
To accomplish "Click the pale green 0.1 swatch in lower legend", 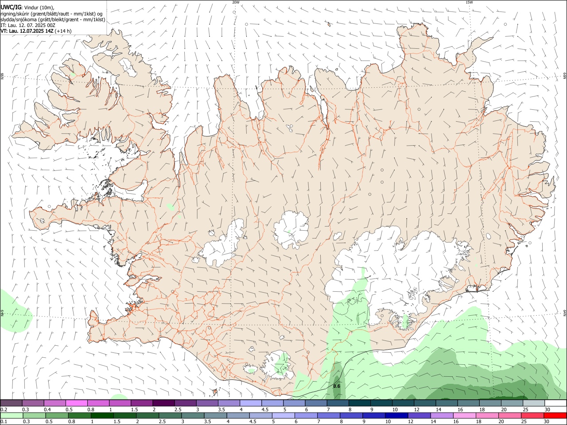I will tap(12, 416).
